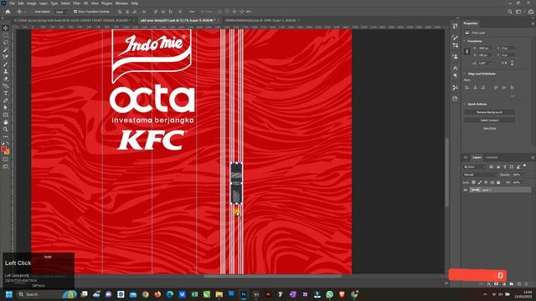Viewport: 536px width, 301px height.
Task: Select the Zoom magnifier tool
Action: point(6,130)
